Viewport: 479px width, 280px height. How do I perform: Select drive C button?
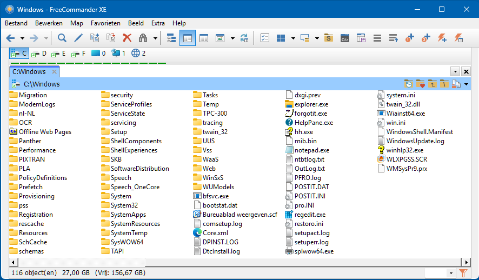coord(19,54)
